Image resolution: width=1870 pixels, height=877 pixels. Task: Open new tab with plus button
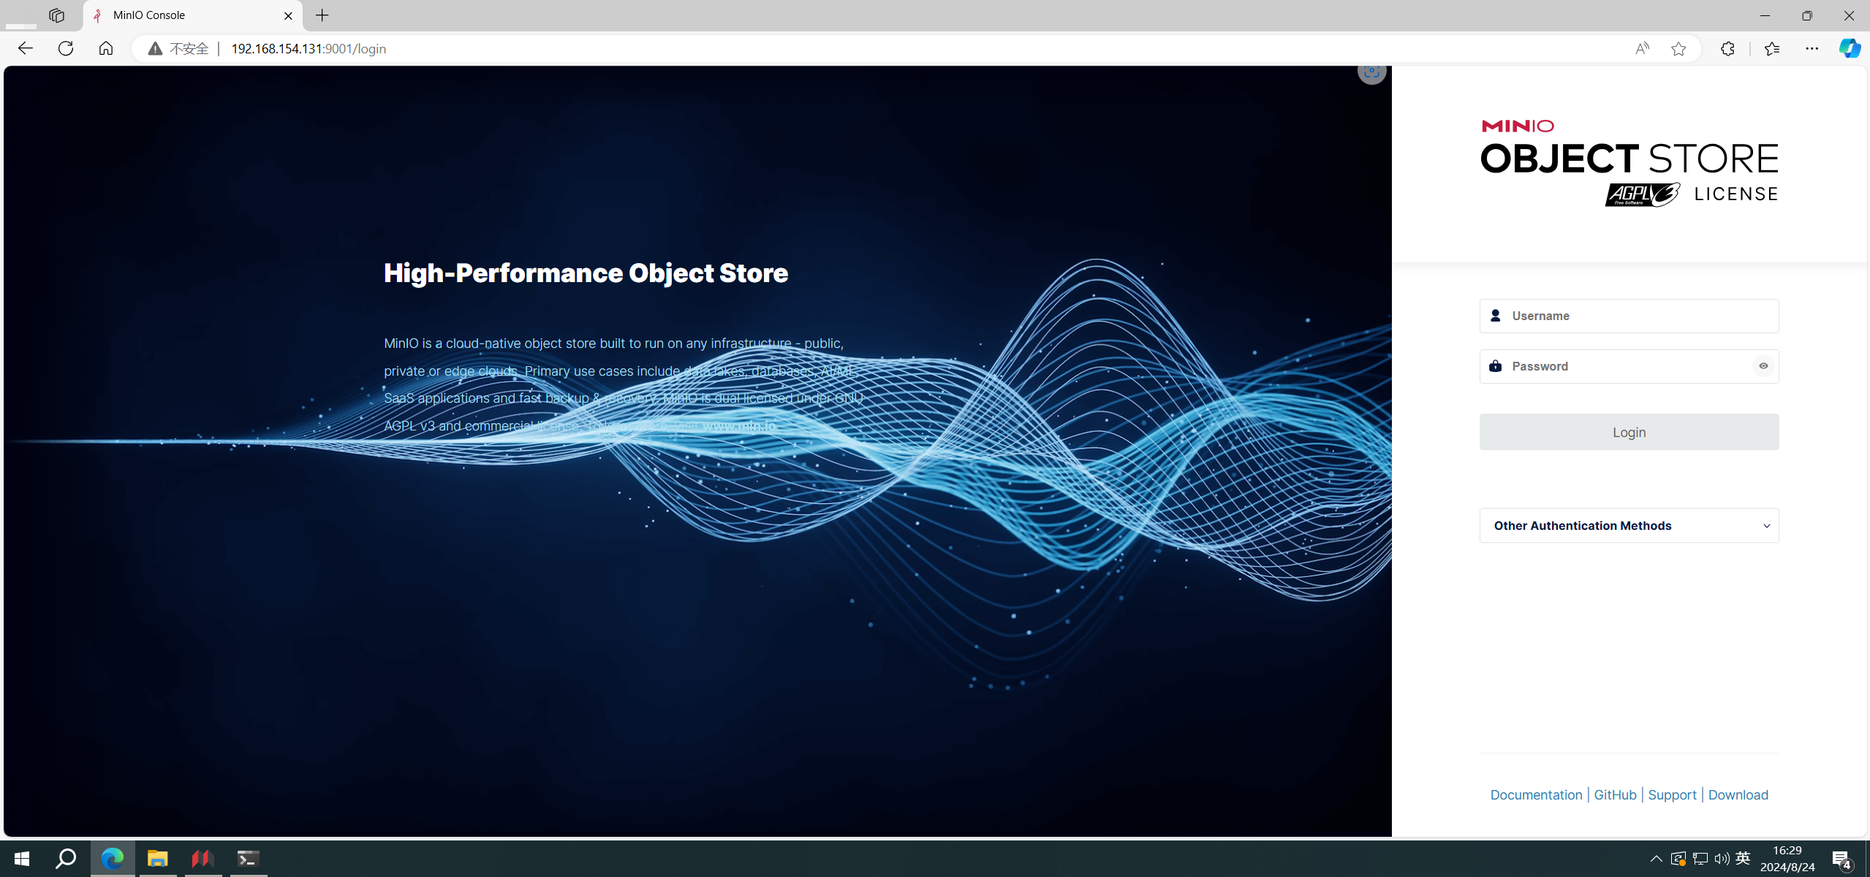[322, 15]
